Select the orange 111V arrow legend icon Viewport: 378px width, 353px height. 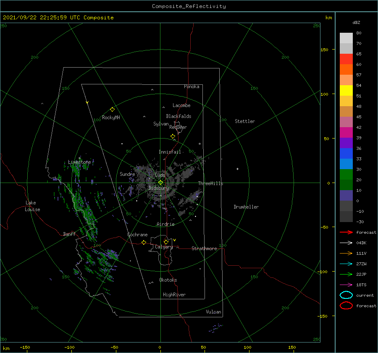tap(346, 253)
